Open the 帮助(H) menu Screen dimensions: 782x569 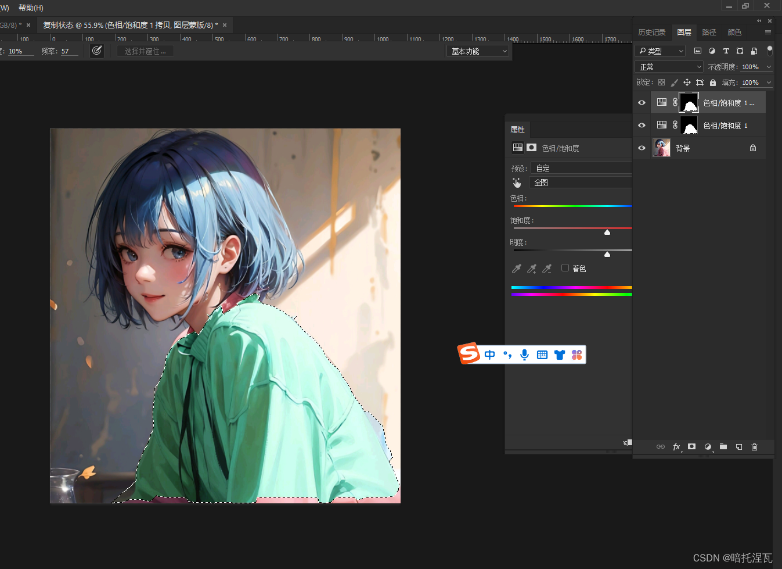pos(31,8)
